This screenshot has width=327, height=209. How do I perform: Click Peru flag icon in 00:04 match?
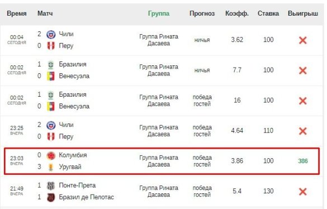(51, 46)
